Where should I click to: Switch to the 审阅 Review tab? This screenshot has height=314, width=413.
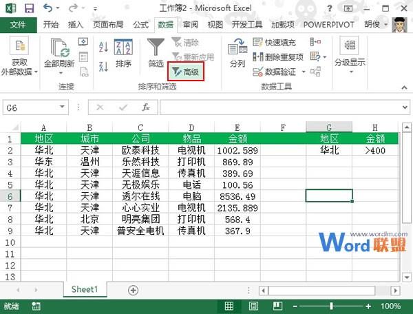(x=190, y=25)
